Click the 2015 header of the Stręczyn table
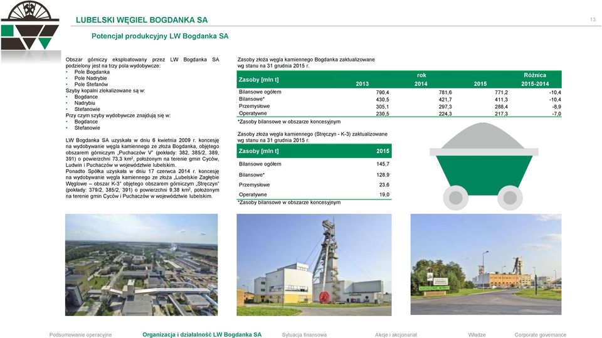Image resolution: width=602 pixels, height=338 pixels. 383,151
